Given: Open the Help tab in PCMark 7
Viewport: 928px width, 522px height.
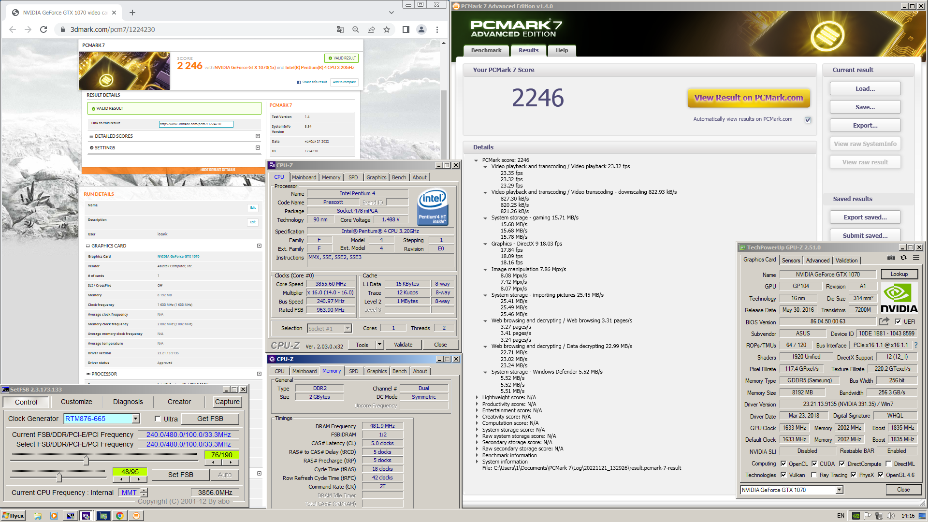Looking at the screenshot, I should pyautogui.click(x=562, y=50).
